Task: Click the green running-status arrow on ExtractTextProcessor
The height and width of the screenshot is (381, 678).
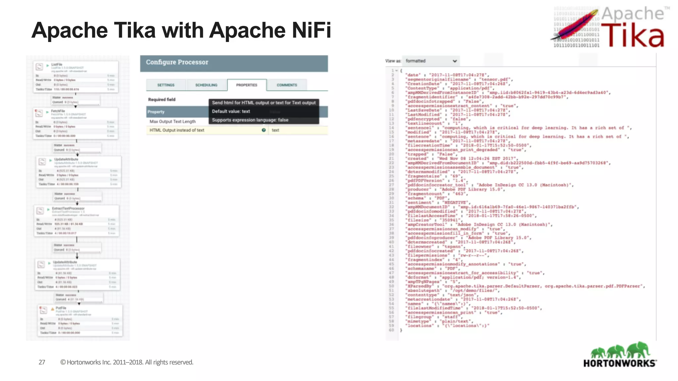Action: pos(49,209)
